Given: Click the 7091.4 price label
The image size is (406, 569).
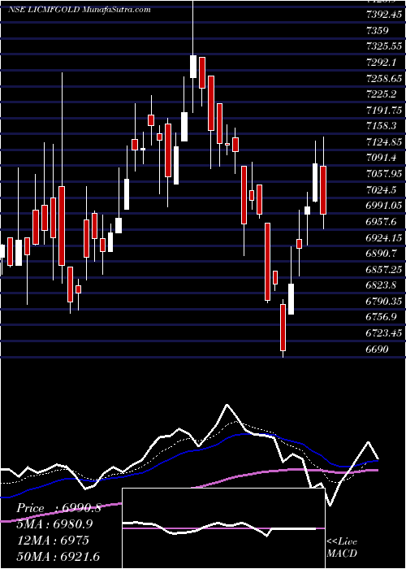Looking at the screenshot, I should [381, 158].
